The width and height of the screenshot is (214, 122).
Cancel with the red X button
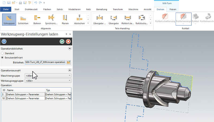[x=68, y=41]
